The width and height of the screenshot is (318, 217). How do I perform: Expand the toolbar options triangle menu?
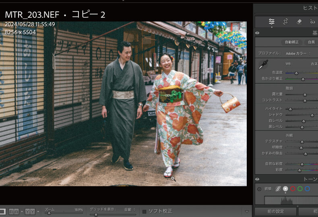point(247,211)
